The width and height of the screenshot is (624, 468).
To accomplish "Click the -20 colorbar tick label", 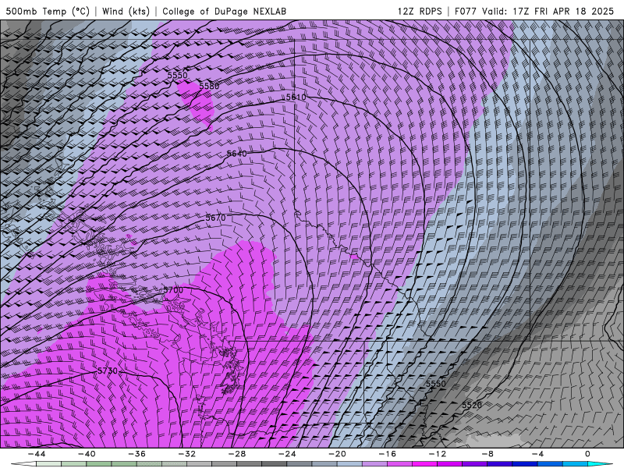I will pos(337,454).
